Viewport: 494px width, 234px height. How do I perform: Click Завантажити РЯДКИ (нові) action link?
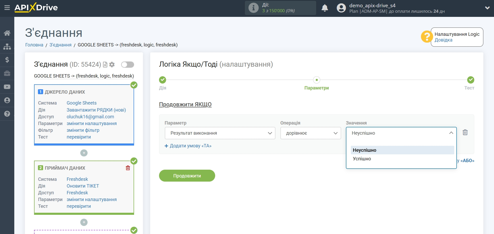coord(96,110)
